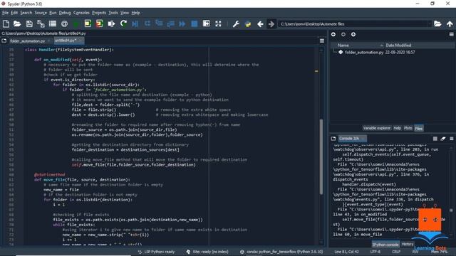
Task: Open Preferences via the wrench icon
Action: pyautogui.click(x=236, y=23)
